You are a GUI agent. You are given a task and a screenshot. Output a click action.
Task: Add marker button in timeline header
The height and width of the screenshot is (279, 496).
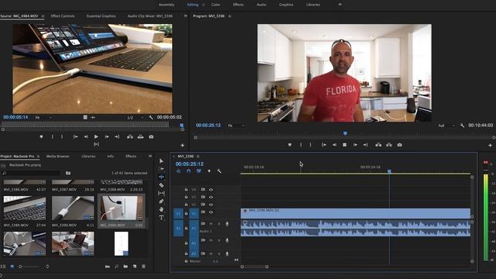click(209, 170)
